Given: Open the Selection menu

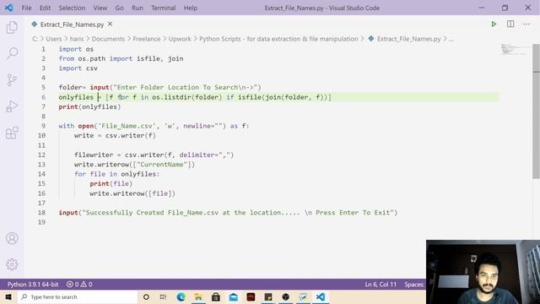Looking at the screenshot, I should [72, 8].
